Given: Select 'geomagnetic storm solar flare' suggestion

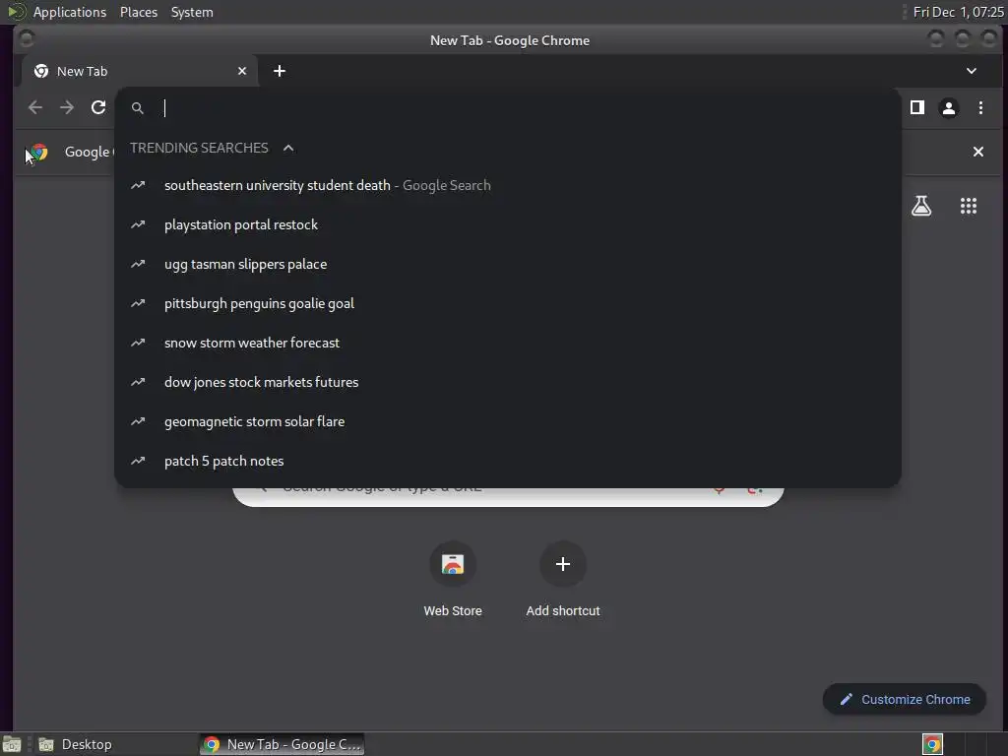Looking at the screenshot, I should 507,421.
